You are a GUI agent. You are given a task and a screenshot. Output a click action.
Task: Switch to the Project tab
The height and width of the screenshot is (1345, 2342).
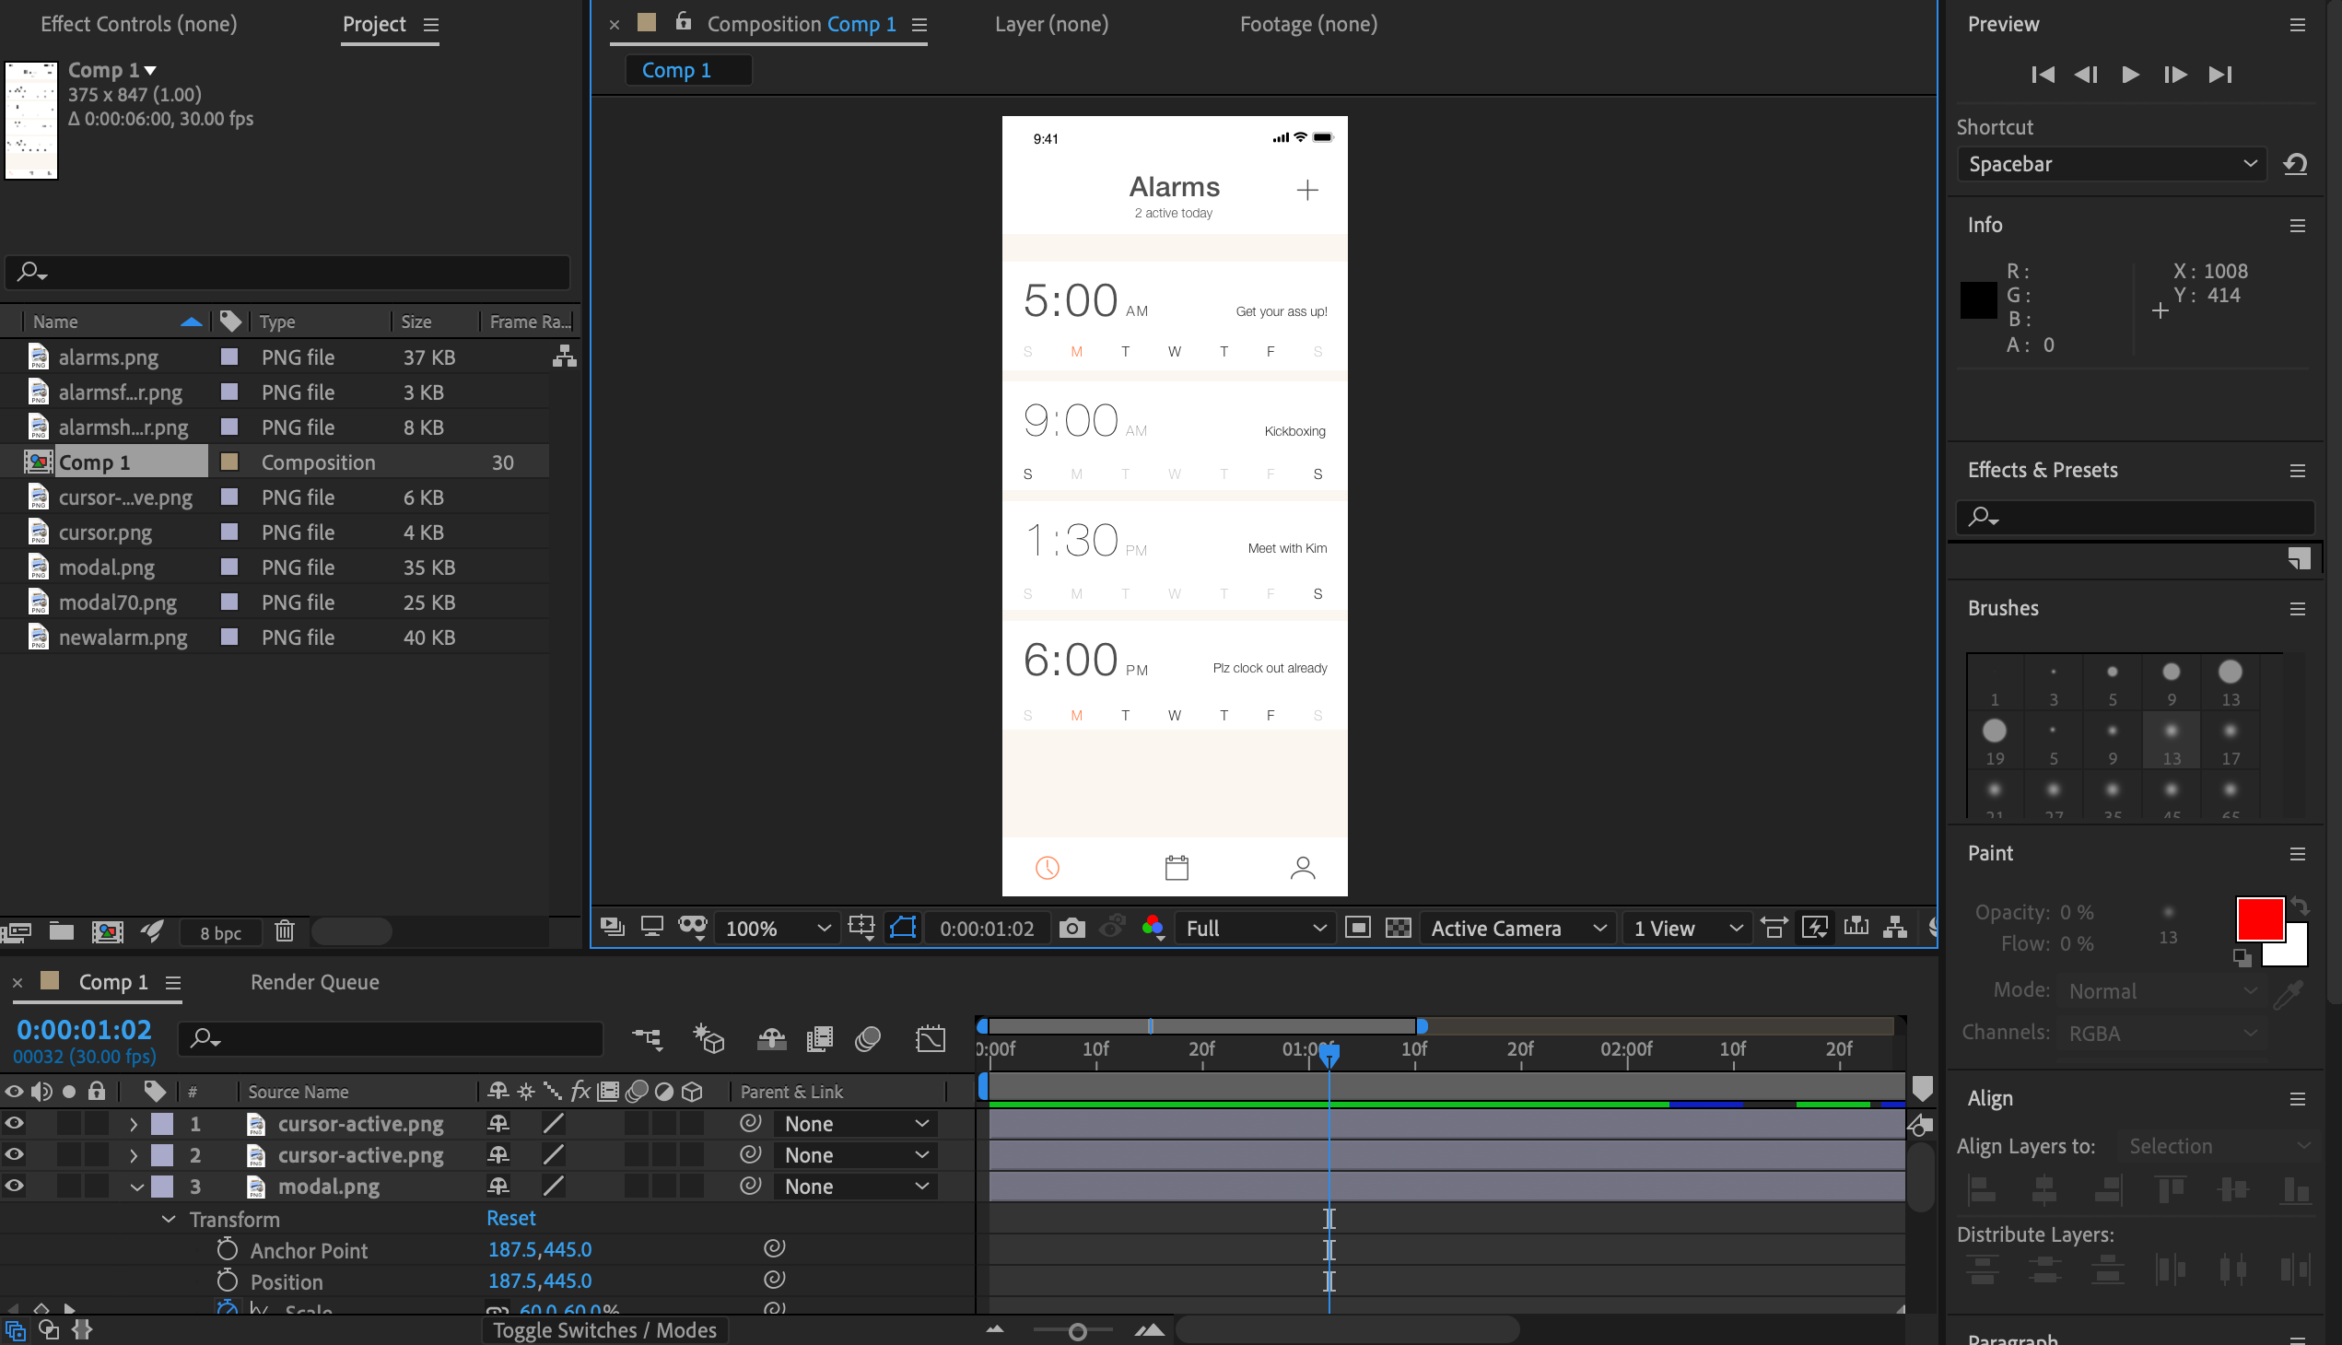point(374,24)
